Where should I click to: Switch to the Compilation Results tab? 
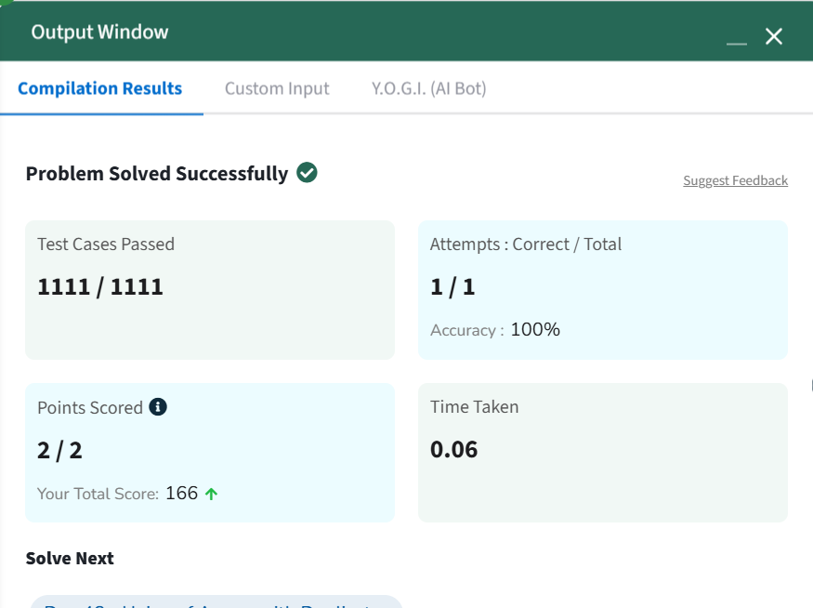(x=100, y=88)
